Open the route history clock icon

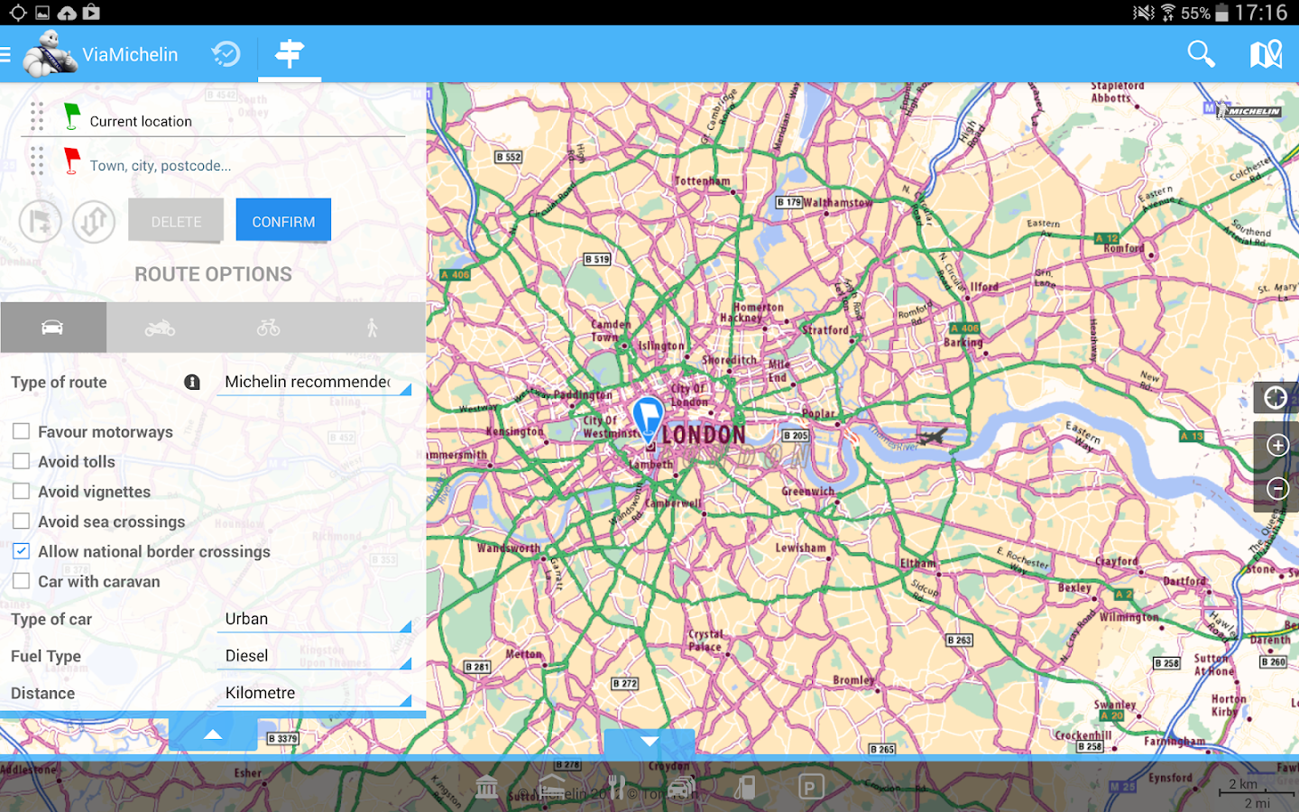coord(226,54)
